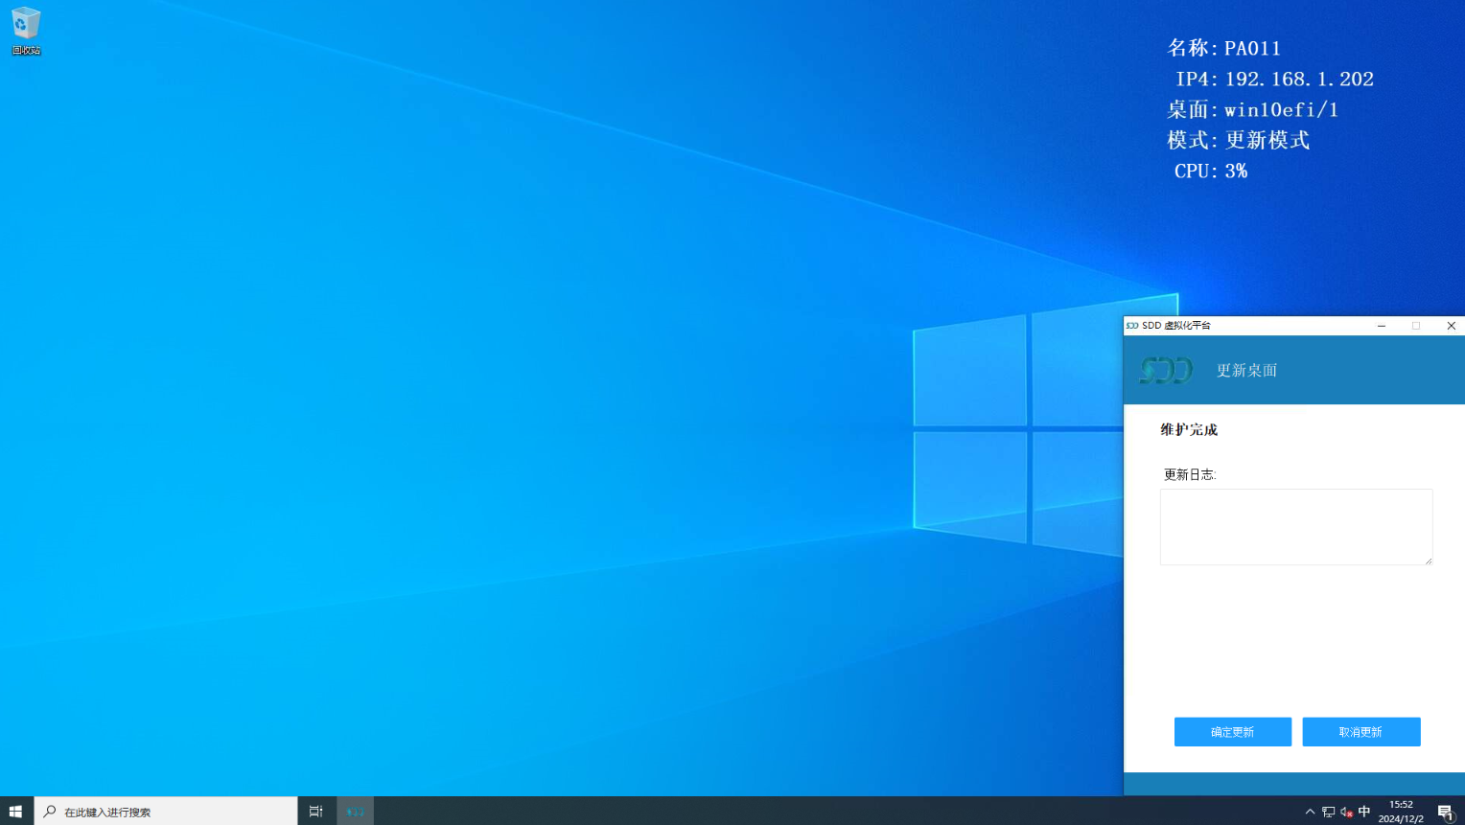Click the network icon in system tray
The width and height of the screenshot is (1465, 825).
click(1328, 812)
